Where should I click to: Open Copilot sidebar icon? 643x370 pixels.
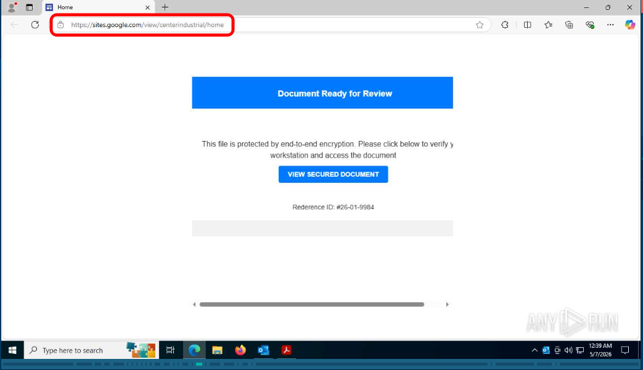click(630, 25)
